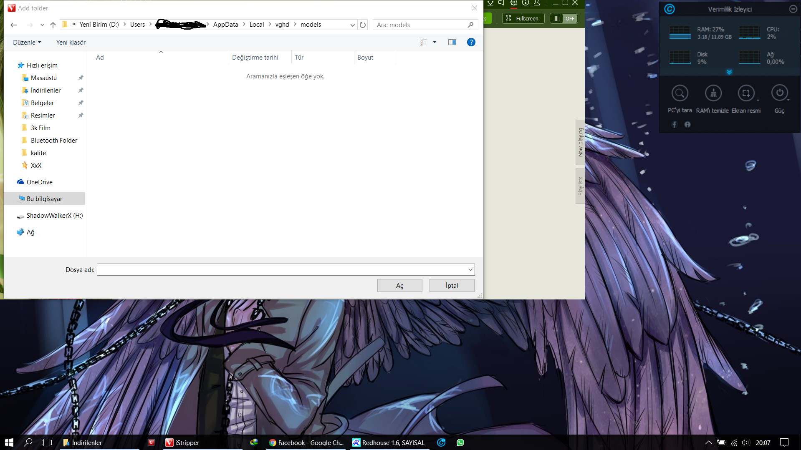The width and height of the screenshot is (801, 450).
Task: Sort by the Boyut column
Action: point(375,58)
